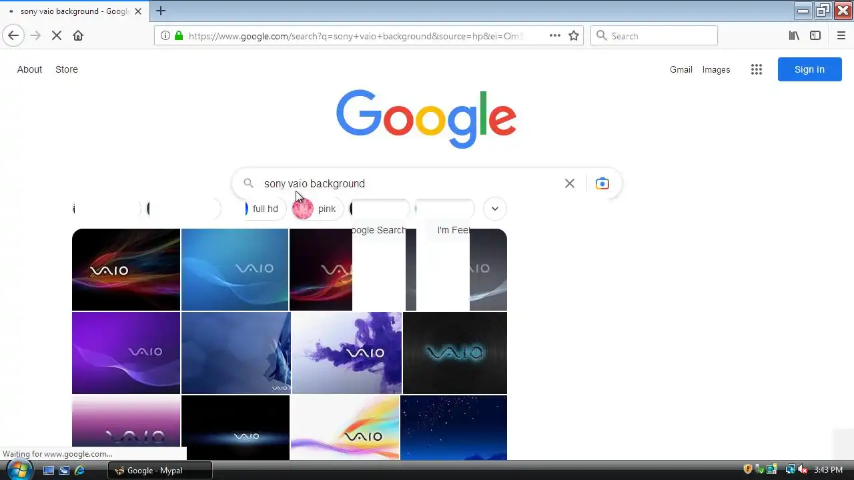Search by image with camera icon

tap(602, 183)
